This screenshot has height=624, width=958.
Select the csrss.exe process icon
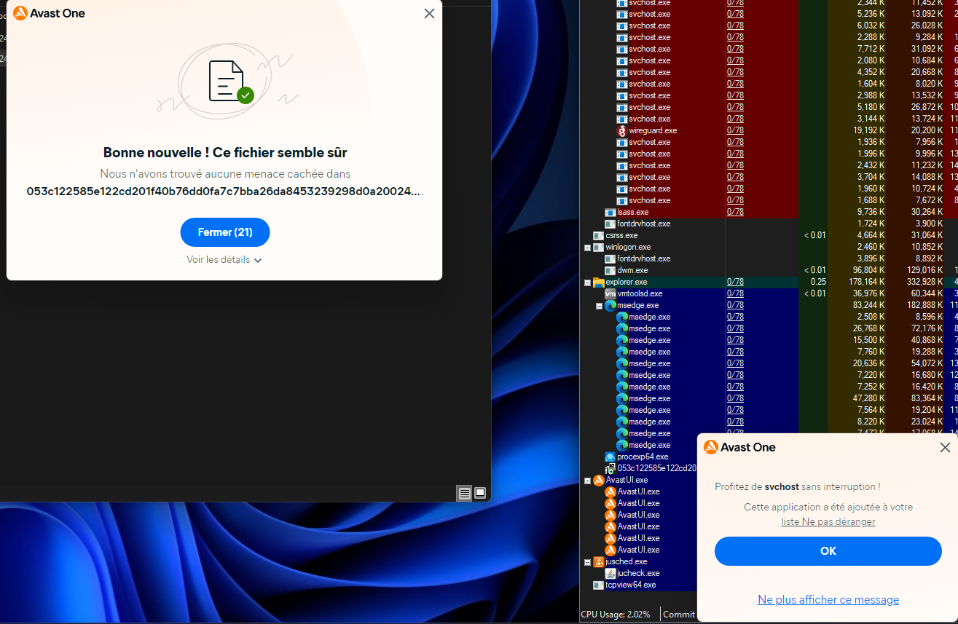point(599,235)
